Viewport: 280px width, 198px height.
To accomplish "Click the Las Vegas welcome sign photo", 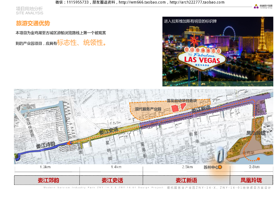I will (218, 51).
